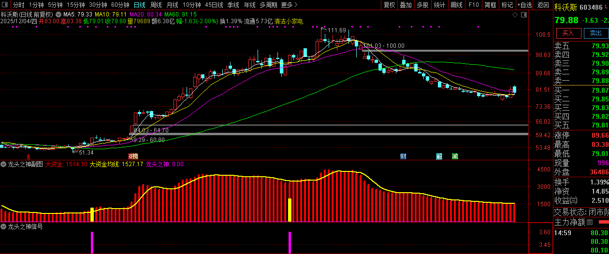Click the blue 卖出 sell button
Viewport: 609px width, 254px height.
[596, 33]
